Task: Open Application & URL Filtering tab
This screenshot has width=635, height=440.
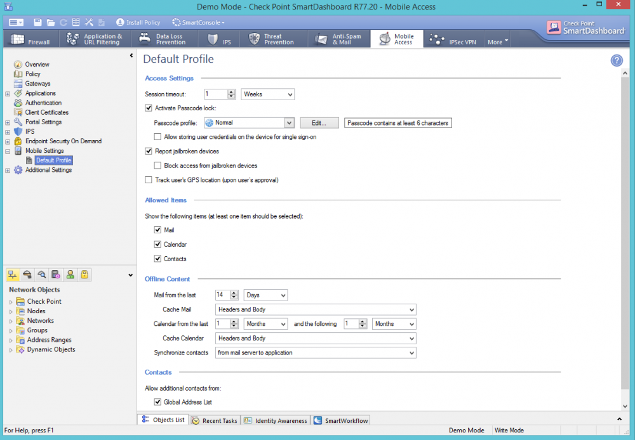Action: 95,39
